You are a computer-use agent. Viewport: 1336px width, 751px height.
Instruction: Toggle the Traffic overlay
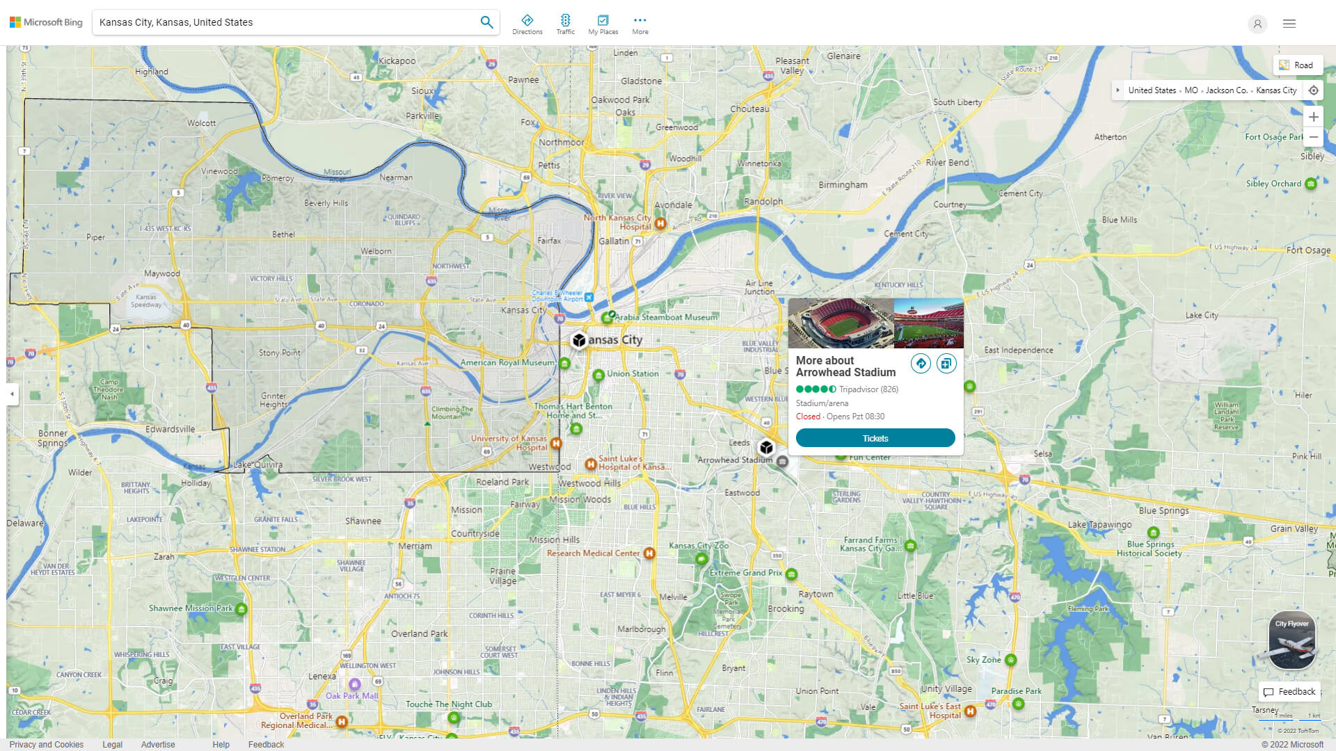[565, 21]
